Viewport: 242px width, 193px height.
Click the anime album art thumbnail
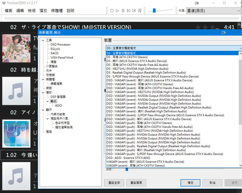tap(16, 48)
